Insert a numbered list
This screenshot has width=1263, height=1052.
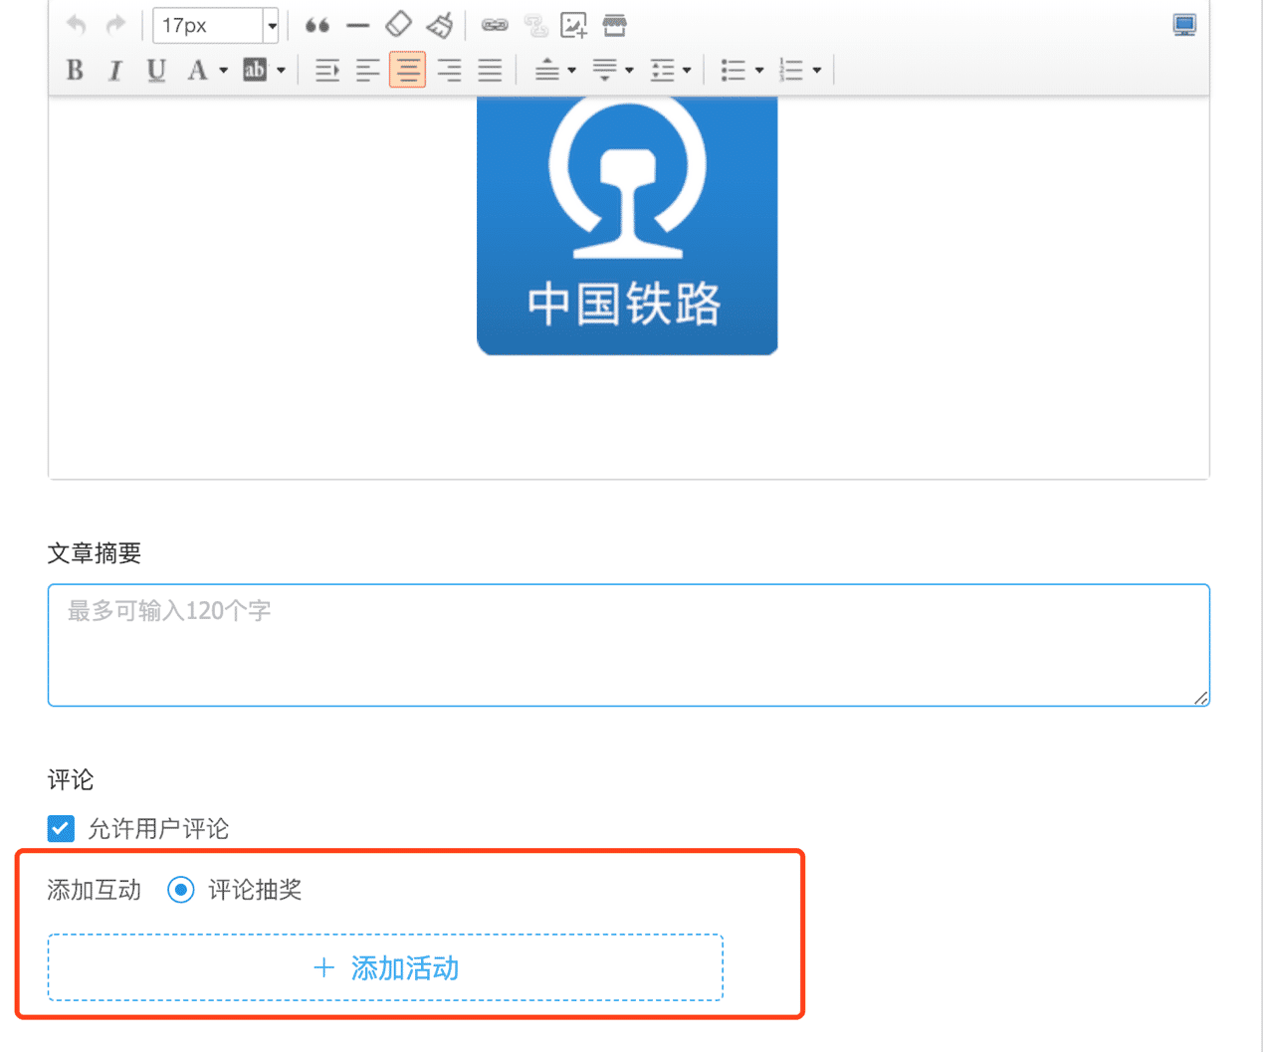tap(791, 70)
